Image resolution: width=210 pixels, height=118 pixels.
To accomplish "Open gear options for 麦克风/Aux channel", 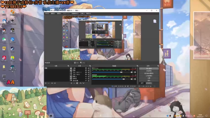I will coord(135,72).
